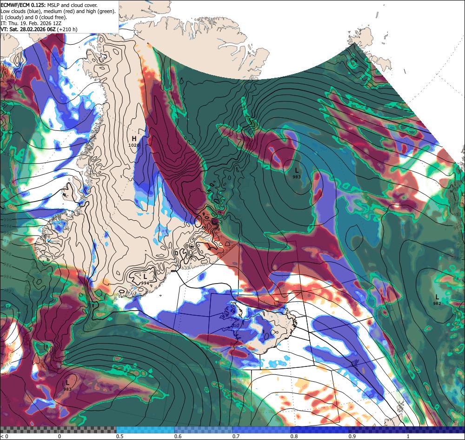
Task: Click the 'H 1020' high pressure label
Action: point(134,141)
